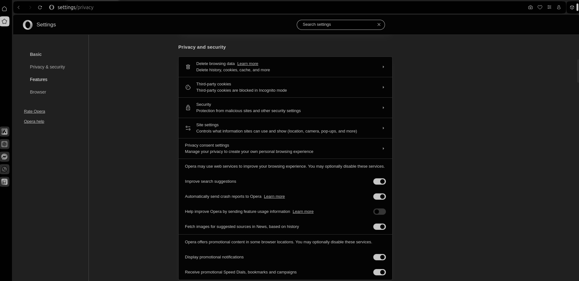Open the account profile icon

(559, 7)
